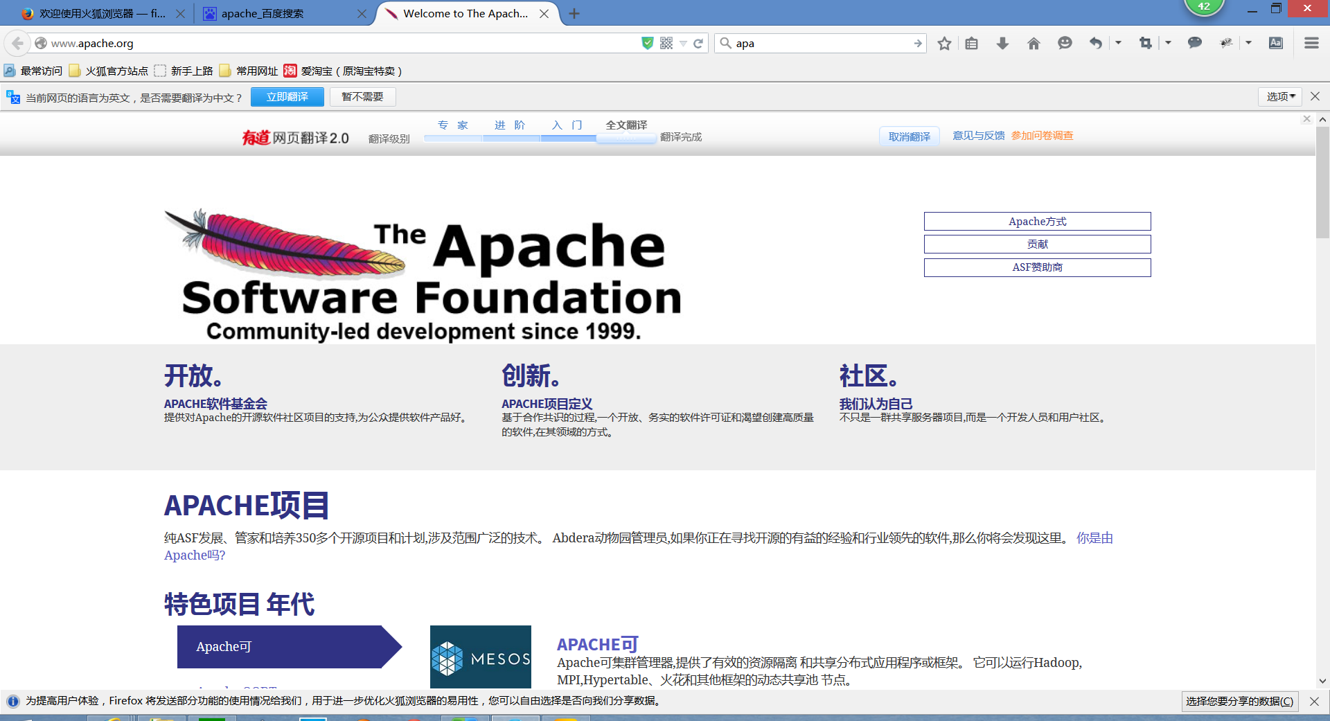Dismiss the translation prompt bar with X
The height and width of the screenshot is (721, 1330).
[x=1315, y=96]
